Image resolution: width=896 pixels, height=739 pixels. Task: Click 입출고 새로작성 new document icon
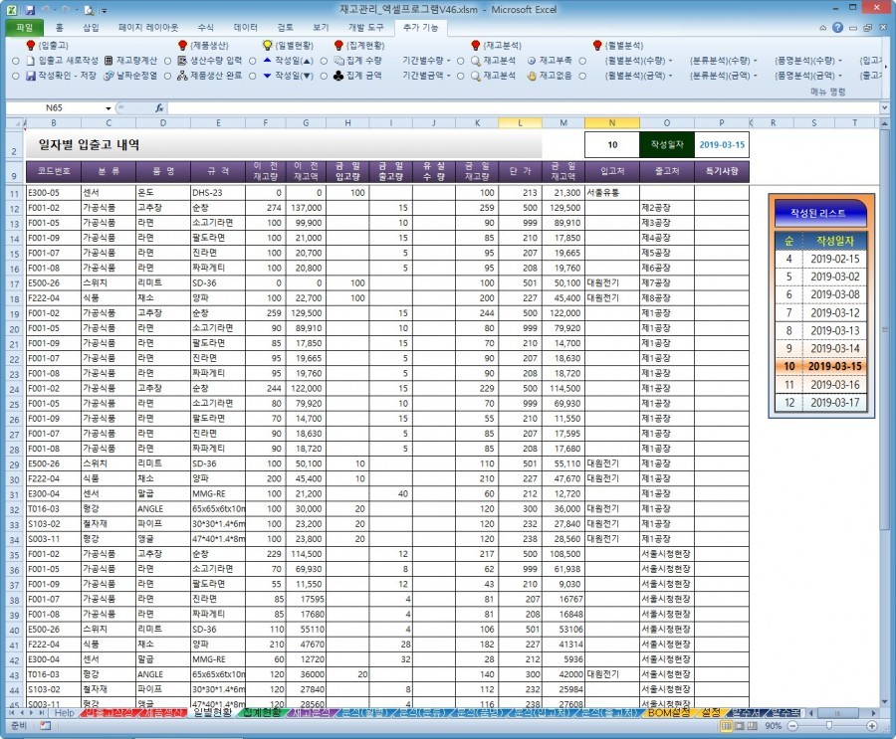30,61
